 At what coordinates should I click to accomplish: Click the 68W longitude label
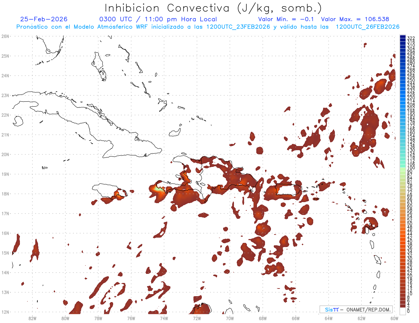(263, 318)
